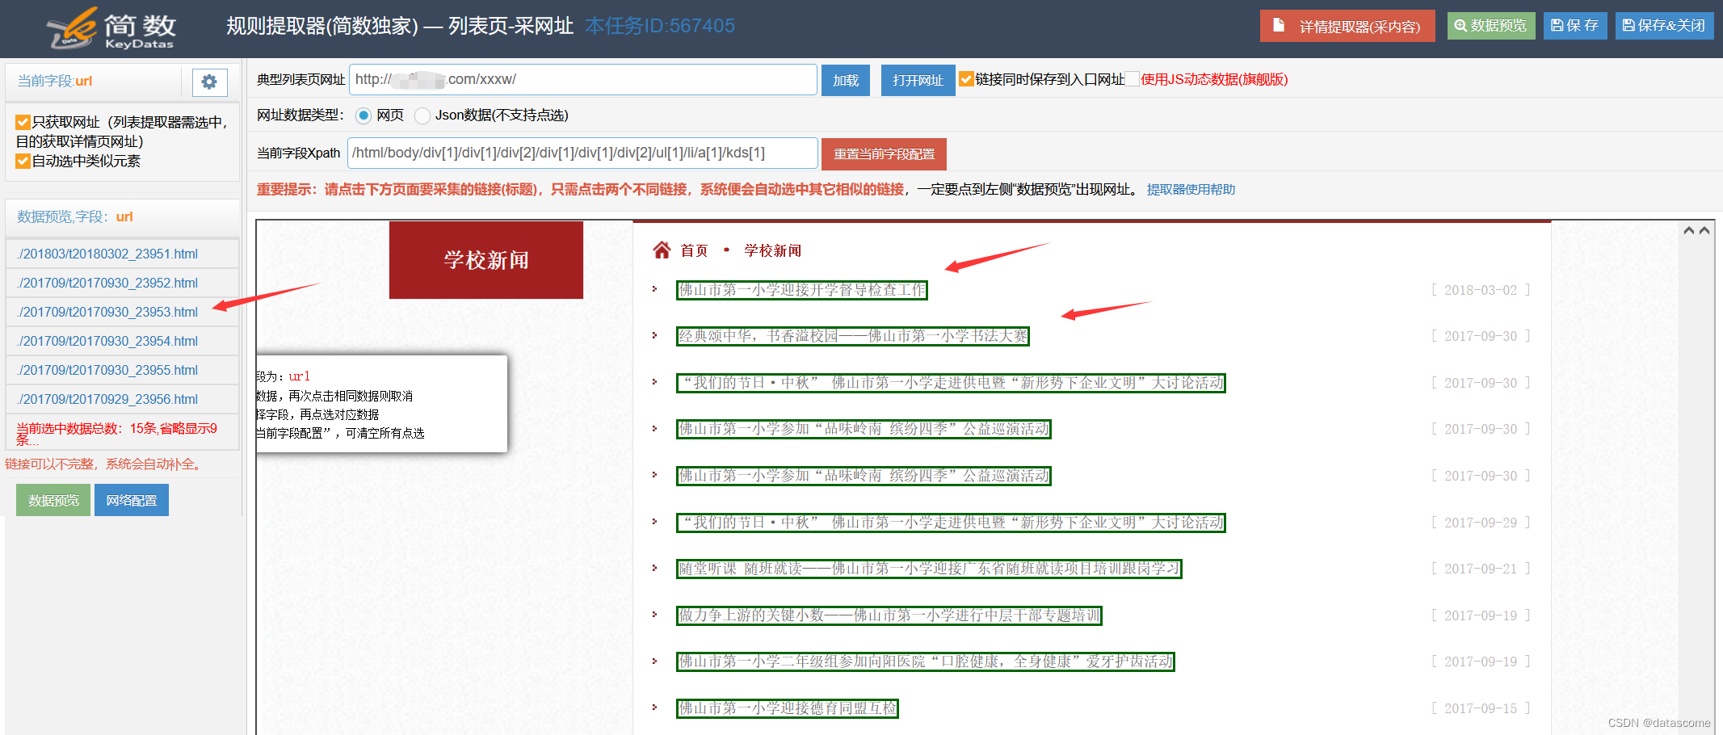Click the 当前字段:url label

(x=55, y=81)
